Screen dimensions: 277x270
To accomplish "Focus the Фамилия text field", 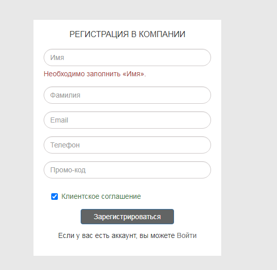I will pos(127,95).
